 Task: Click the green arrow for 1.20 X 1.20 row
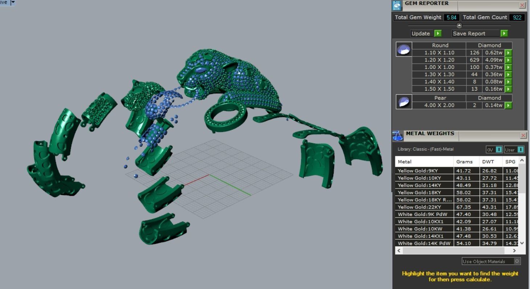508,60
